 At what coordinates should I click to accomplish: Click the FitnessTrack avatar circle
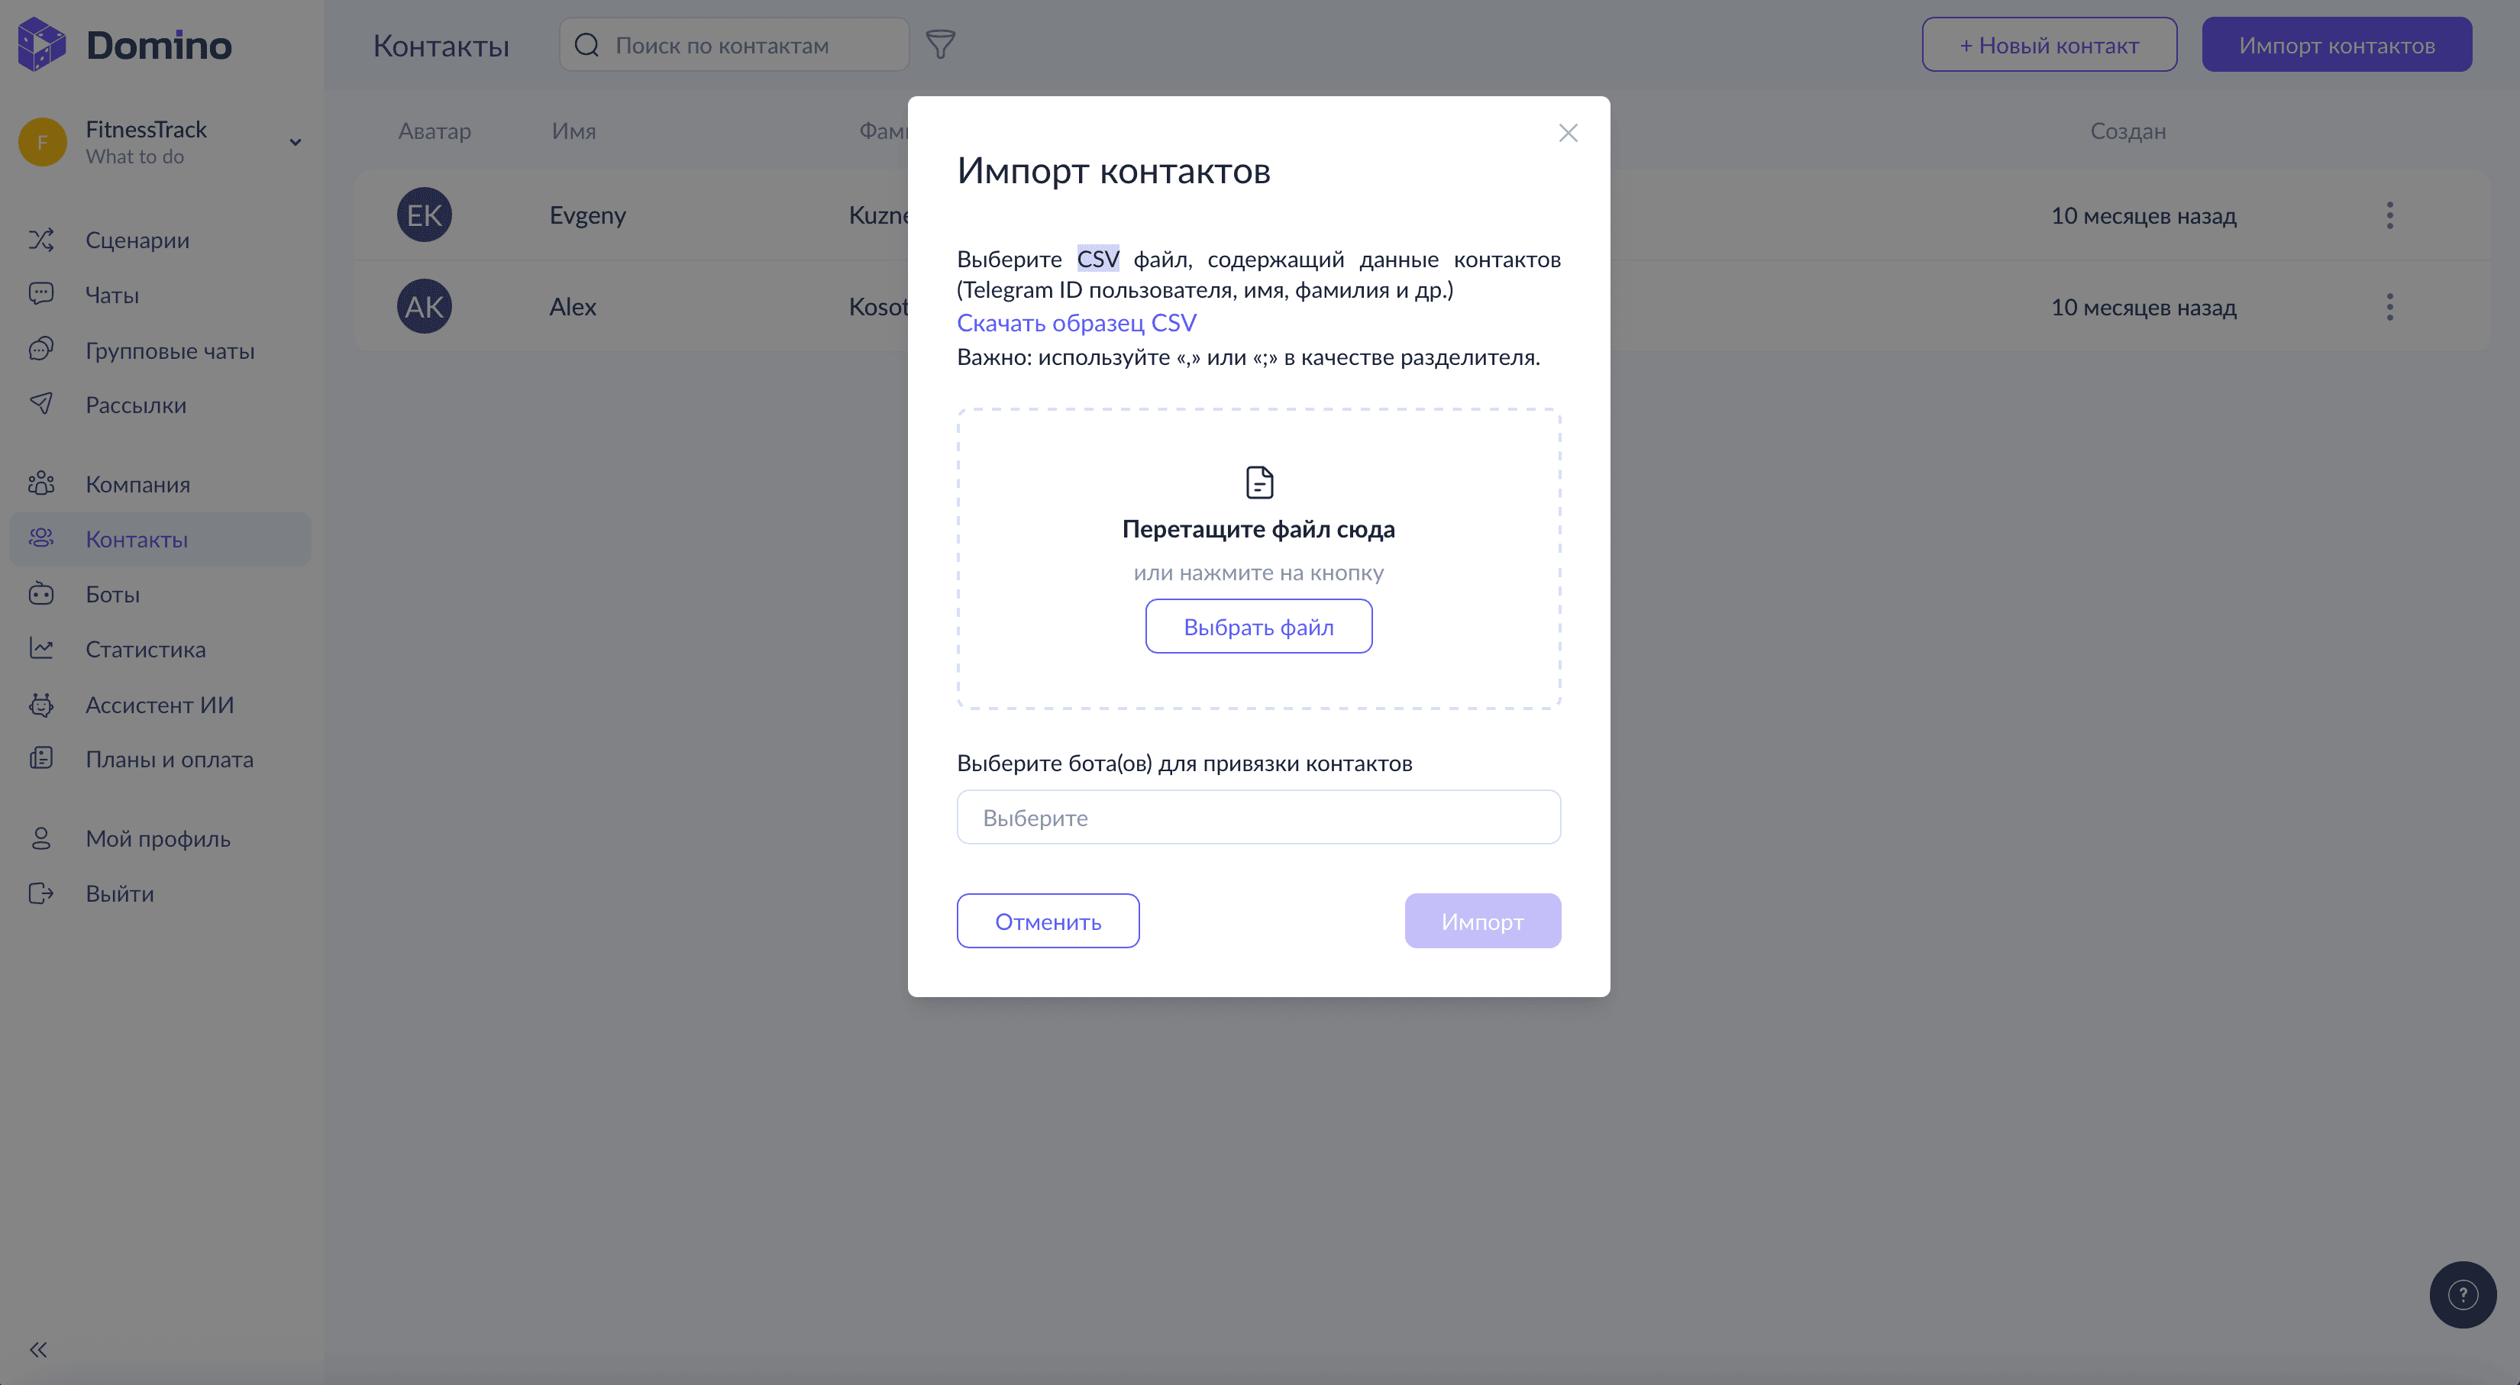tap(42, 142)
